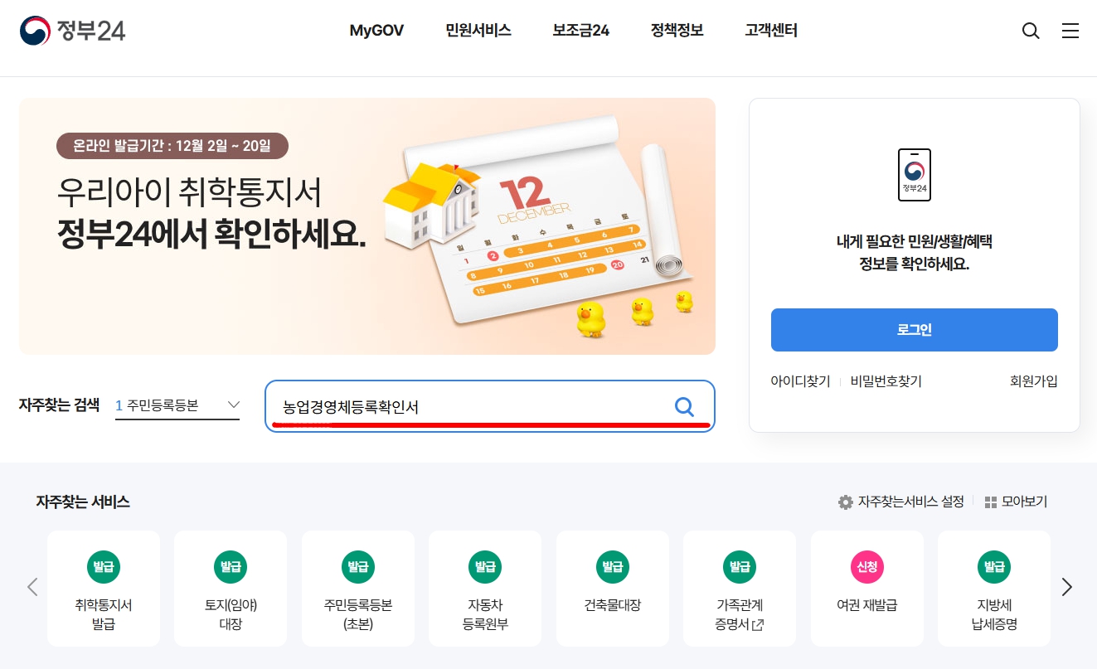Open the 토지(임야)대장 service icon
Viewport: 1097px width, 669px height.
231,589
